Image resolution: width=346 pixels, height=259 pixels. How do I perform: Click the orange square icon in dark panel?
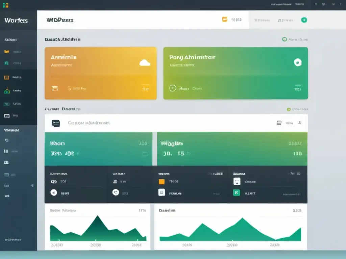point(162,181)
